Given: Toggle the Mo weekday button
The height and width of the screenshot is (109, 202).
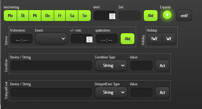Looking at the screenshot, I should (10, 16).
